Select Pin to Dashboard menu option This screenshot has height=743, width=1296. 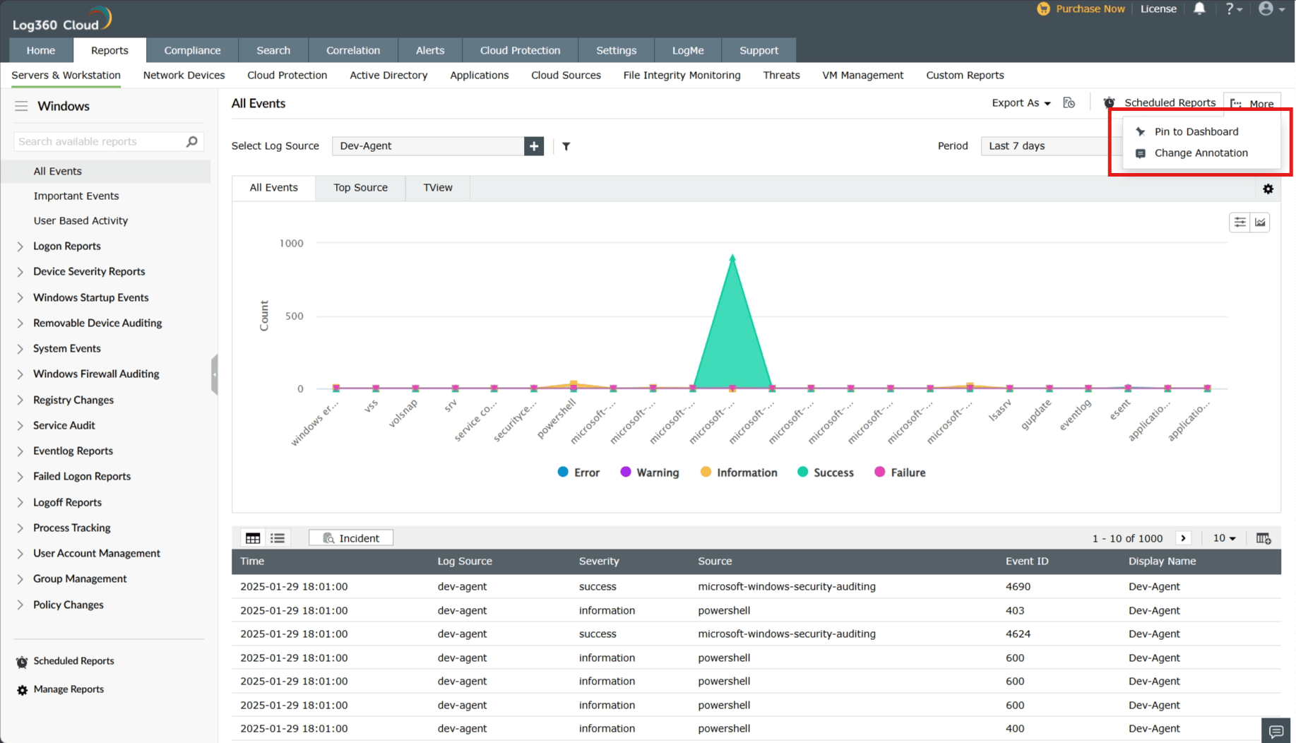1196,132
